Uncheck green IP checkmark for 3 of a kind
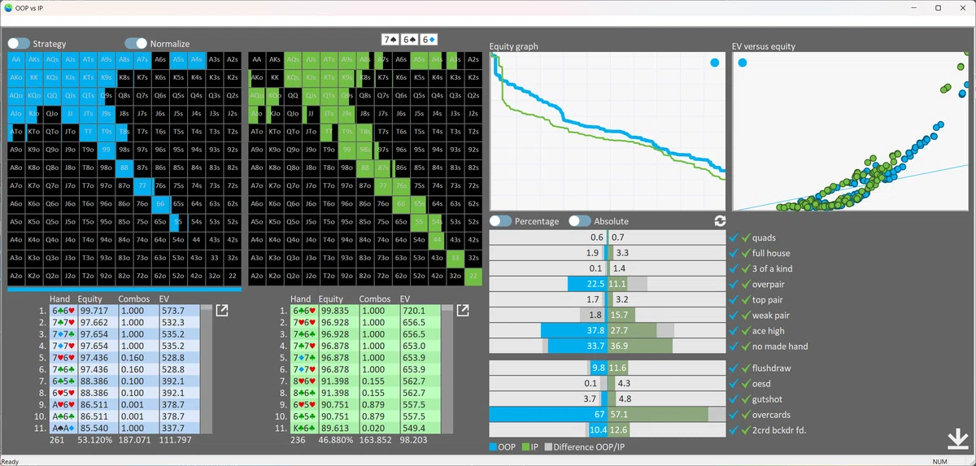976x466 pixels. click(745, 268)
